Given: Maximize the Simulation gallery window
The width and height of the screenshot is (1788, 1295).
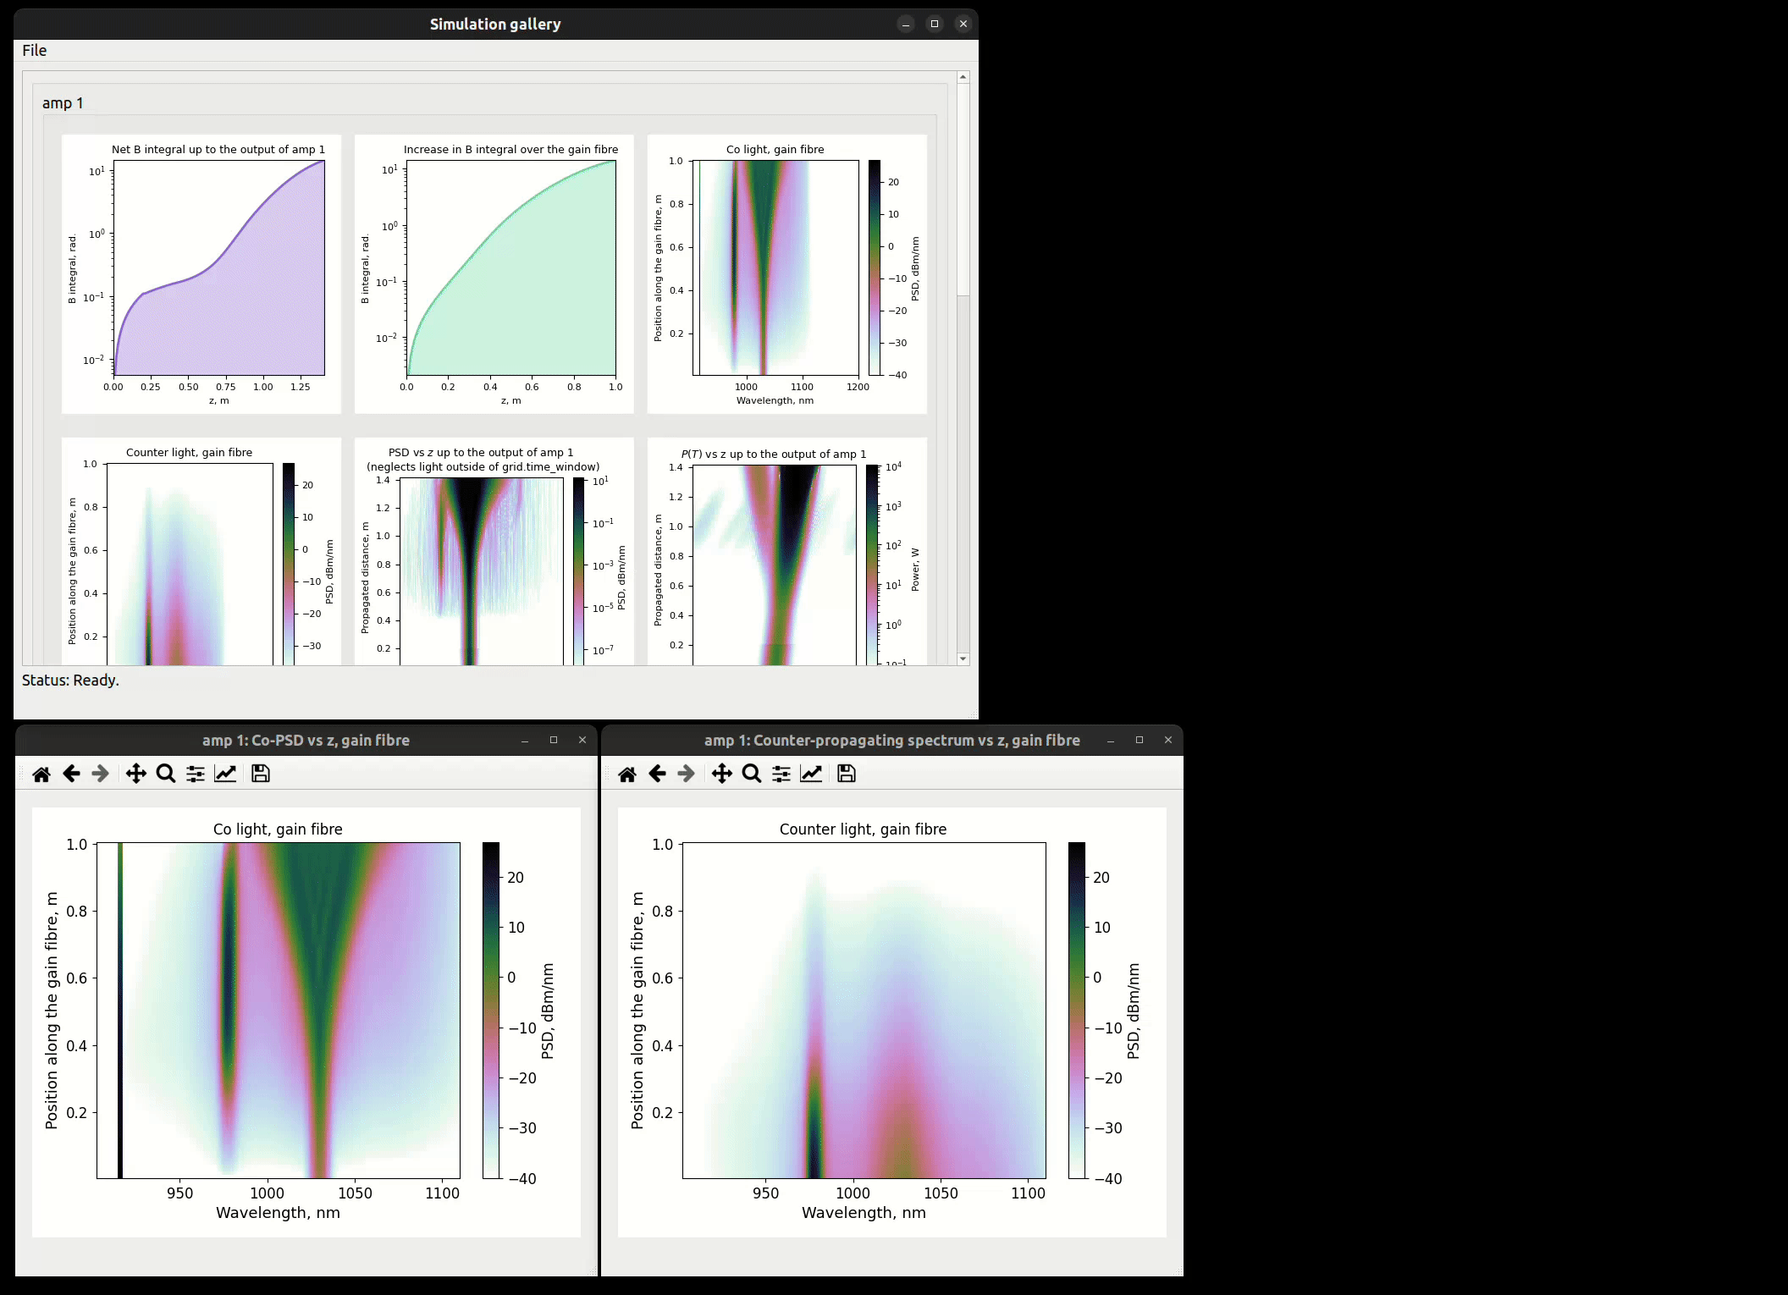Looking at the screenshot, I should tap(935, 24).
